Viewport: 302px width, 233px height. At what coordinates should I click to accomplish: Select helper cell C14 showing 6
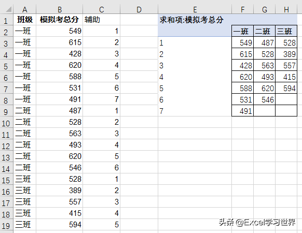pyautogui.click(x=102, y=168)
